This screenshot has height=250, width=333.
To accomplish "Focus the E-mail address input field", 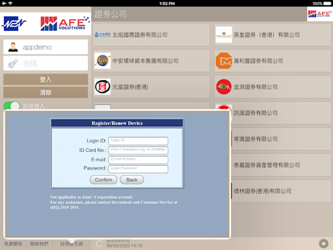I will point(138,160).
